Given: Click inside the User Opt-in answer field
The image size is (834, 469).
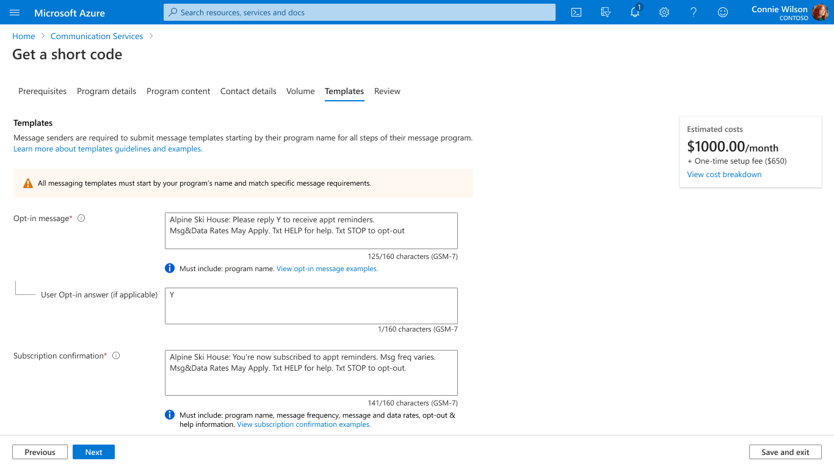Looking at the screenshot, I should 311,305.
